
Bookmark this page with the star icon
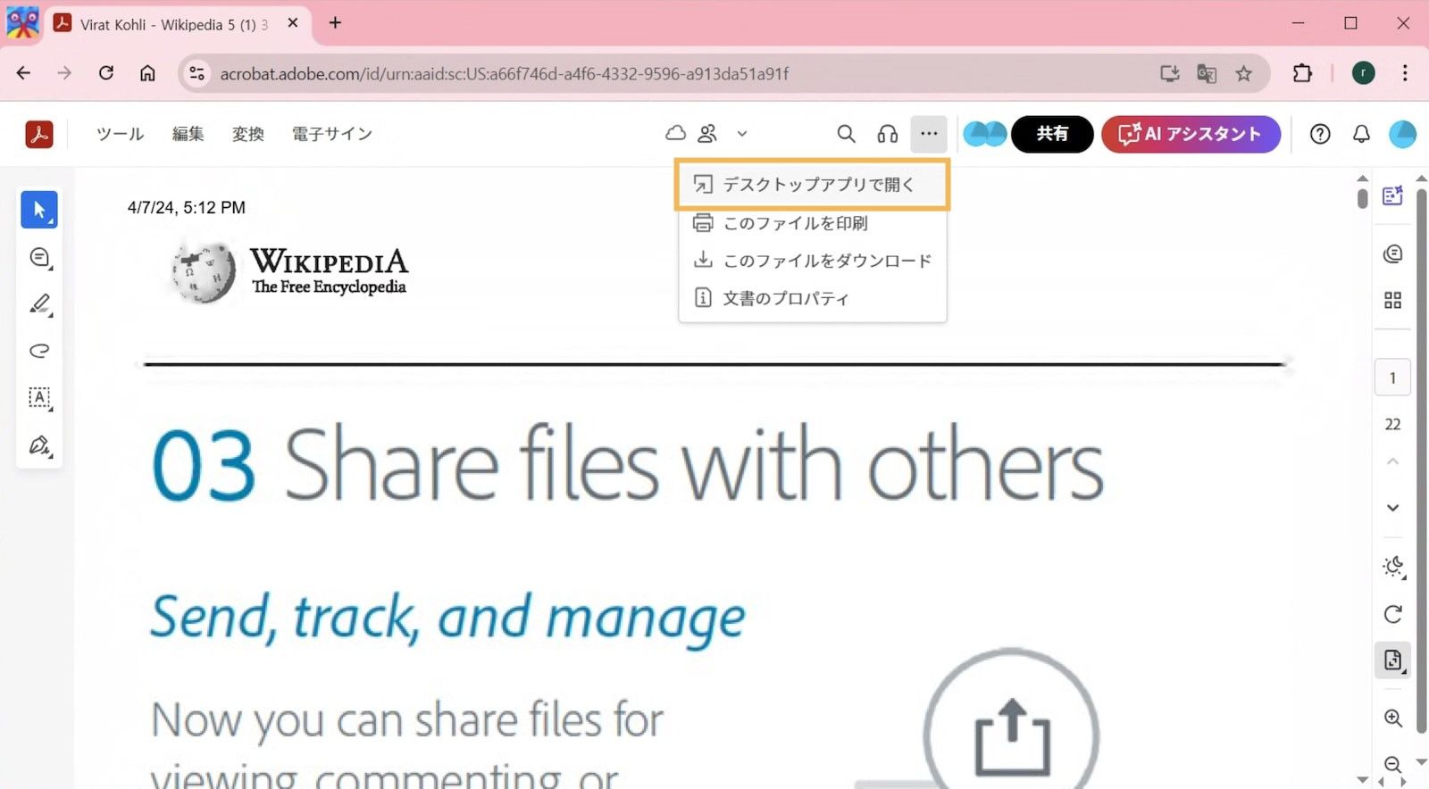(1243, 73)
